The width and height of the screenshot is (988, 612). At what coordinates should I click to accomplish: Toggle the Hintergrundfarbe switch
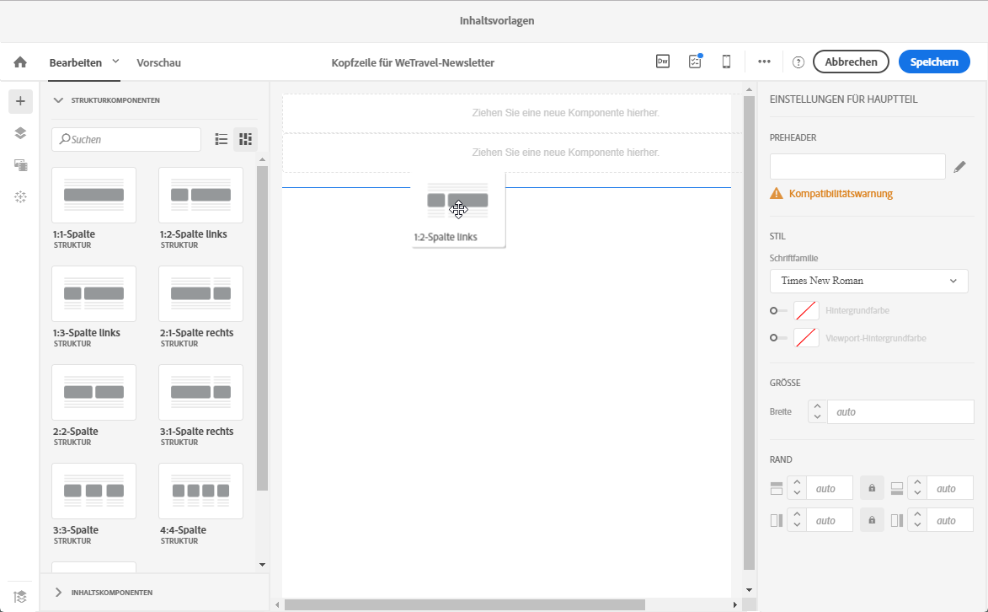point(778,310)
